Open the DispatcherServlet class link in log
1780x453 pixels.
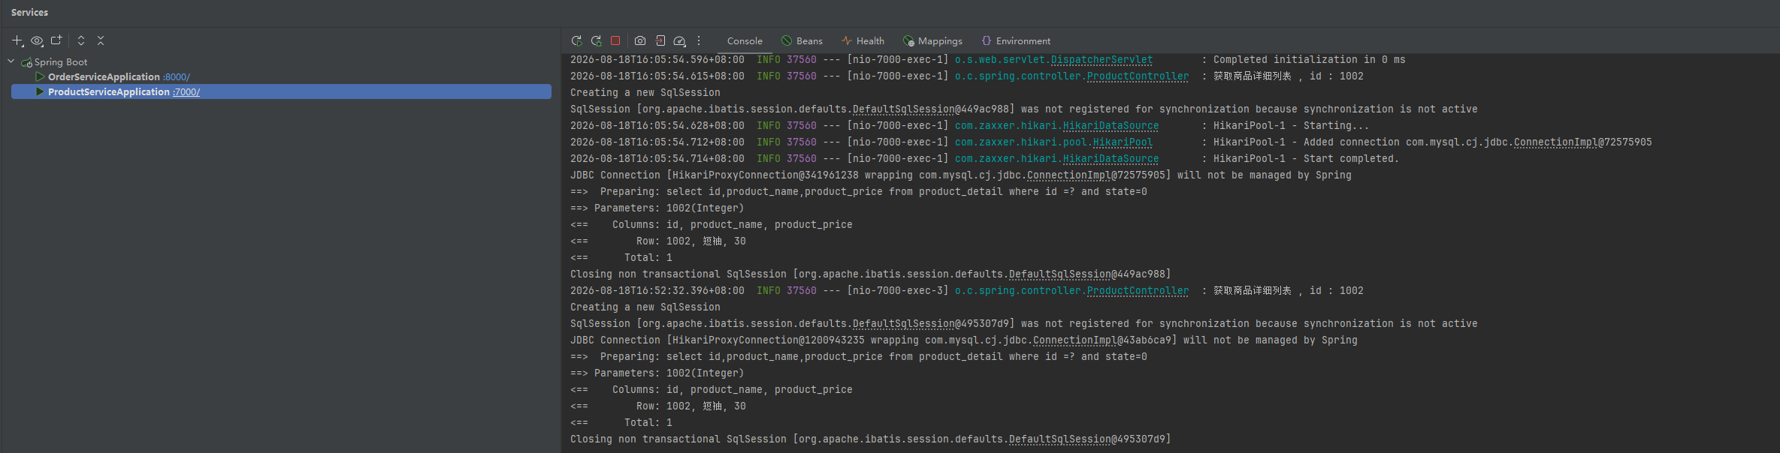(1102, 59)
